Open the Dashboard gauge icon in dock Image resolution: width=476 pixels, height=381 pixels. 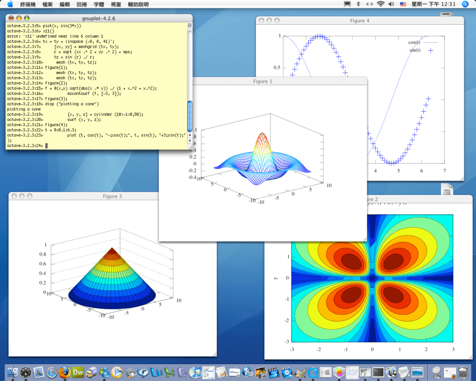click(x=26, y=372)
